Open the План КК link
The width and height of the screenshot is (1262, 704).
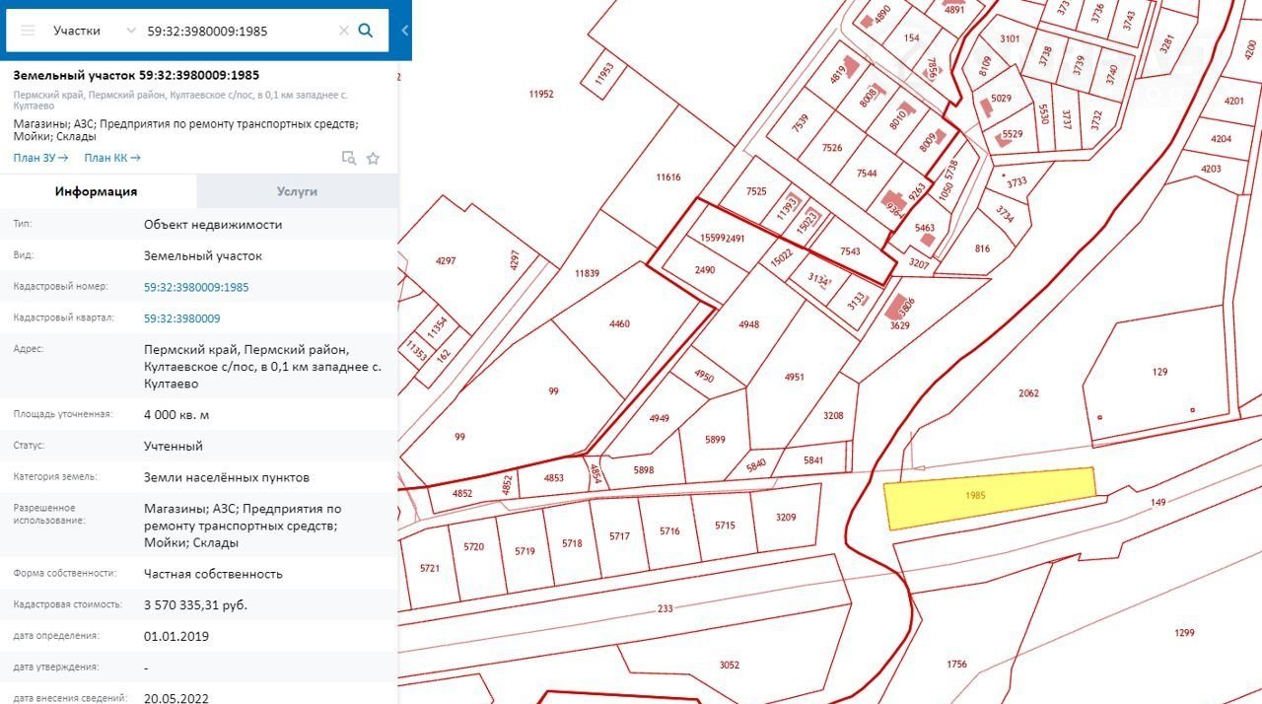tap(111, 158)
